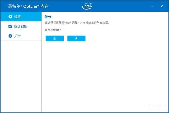Click the 警告 heading text
Screen dimensions: 169x113
point(48,17)
